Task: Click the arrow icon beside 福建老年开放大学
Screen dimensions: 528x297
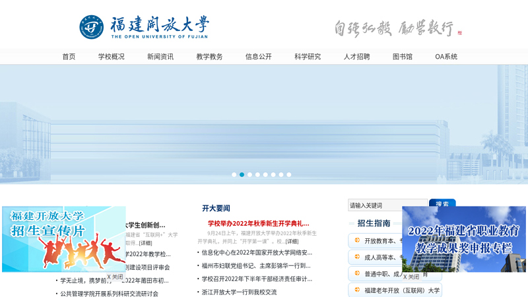Action: tap(357, 290)
